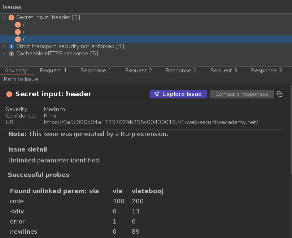This screenshot has width=292, height=238.
Task: Click the red icon of the first child issue
Action: tap(18, 25)
